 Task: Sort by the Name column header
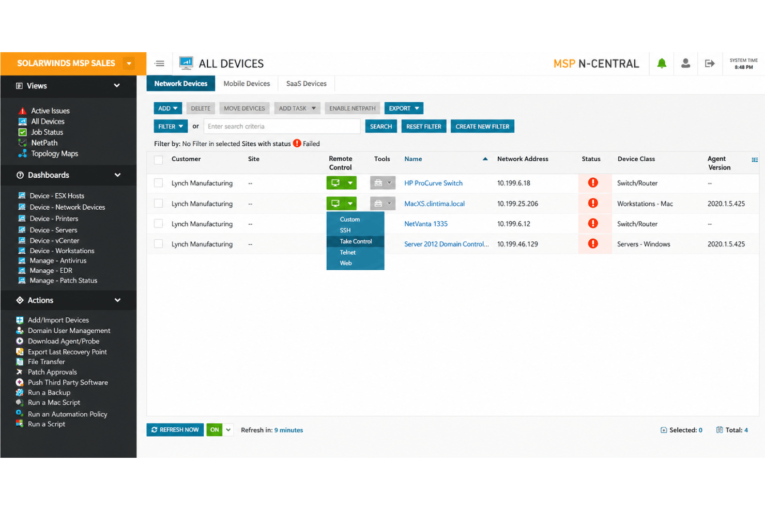pyautogui.click(x=413, y=159)
